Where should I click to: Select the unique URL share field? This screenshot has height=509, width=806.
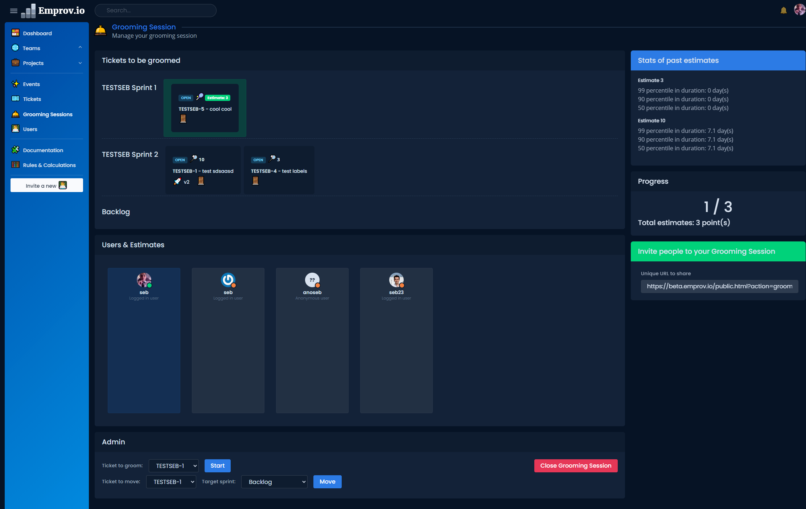coord(719,286)
